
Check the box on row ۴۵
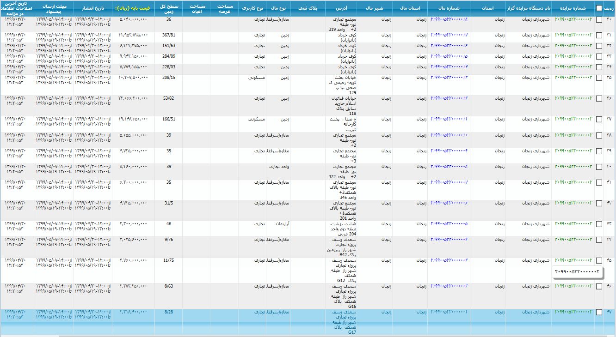pyautogui.click(x=599, y=261)
